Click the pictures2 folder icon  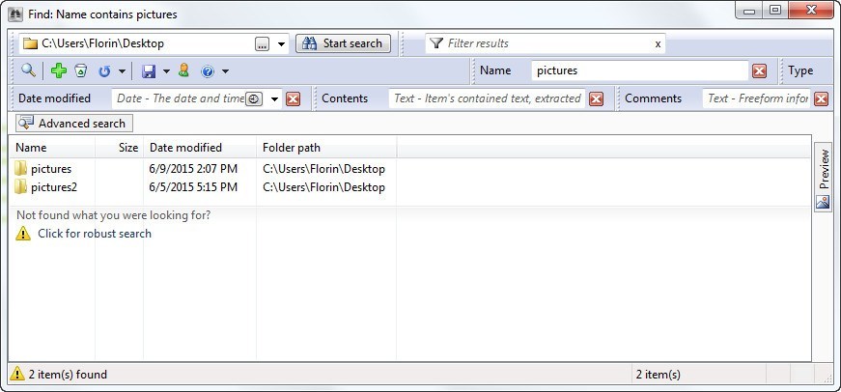click(20, 186)
